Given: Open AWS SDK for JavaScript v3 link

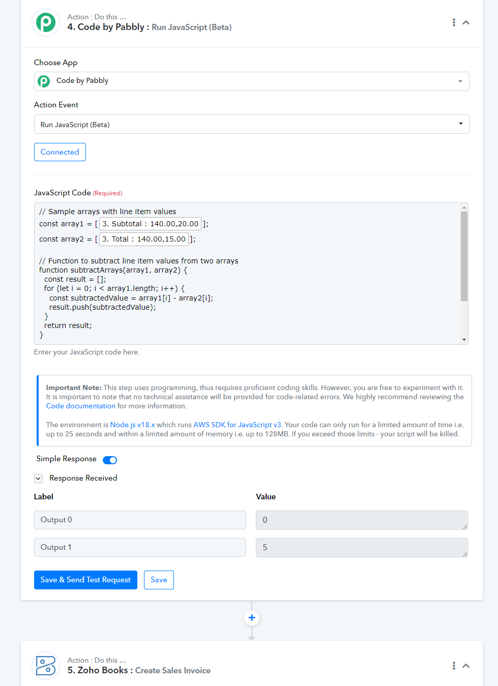Looking at the screenshot, I should pyautogui.click(x=237, y=425).
